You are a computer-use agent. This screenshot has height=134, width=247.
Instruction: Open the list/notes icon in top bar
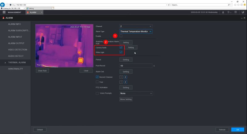(x=236, y=12)
